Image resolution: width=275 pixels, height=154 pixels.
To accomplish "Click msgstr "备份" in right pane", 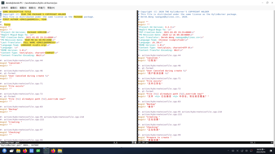I will 146,107.
